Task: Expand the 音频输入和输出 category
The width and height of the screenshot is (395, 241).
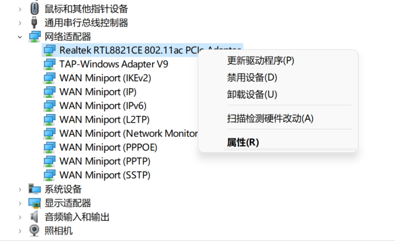Action: tap(20, 217)
